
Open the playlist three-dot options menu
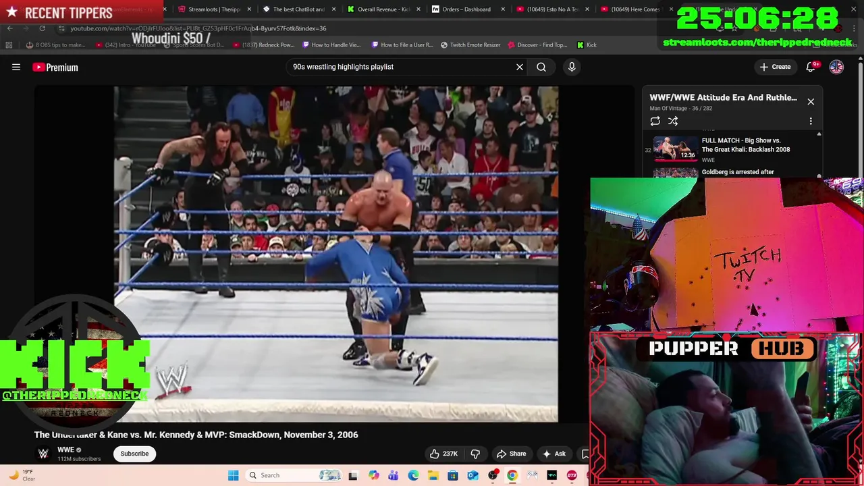[x=811, y=122]
